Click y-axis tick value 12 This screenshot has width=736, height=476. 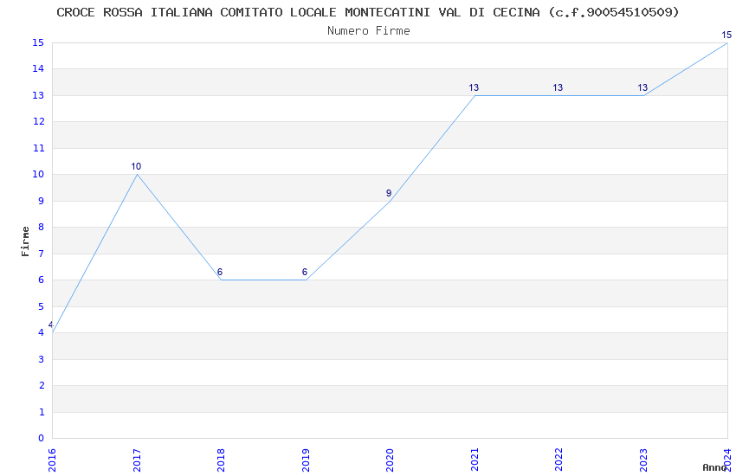point(38,122)
